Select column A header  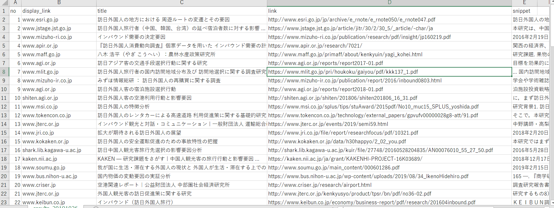click(15, 3)
